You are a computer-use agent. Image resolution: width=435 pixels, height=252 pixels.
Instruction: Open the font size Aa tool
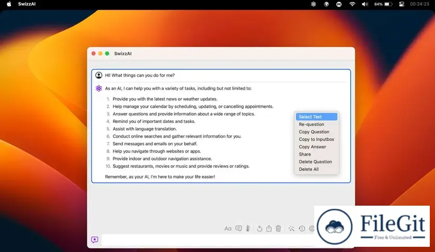228,229
